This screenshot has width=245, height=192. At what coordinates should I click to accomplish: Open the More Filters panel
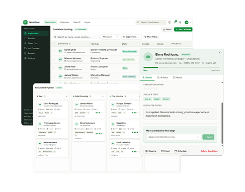[x=151, y=37]
